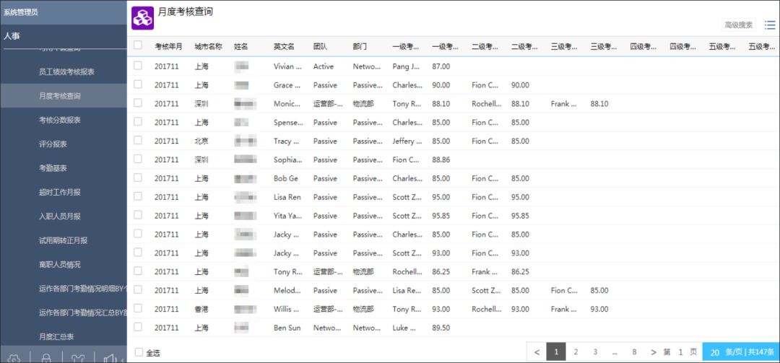Go to previous page arrow
Image resolution: width=780 pixels, height=363 pixels.
tap(537, 352)
